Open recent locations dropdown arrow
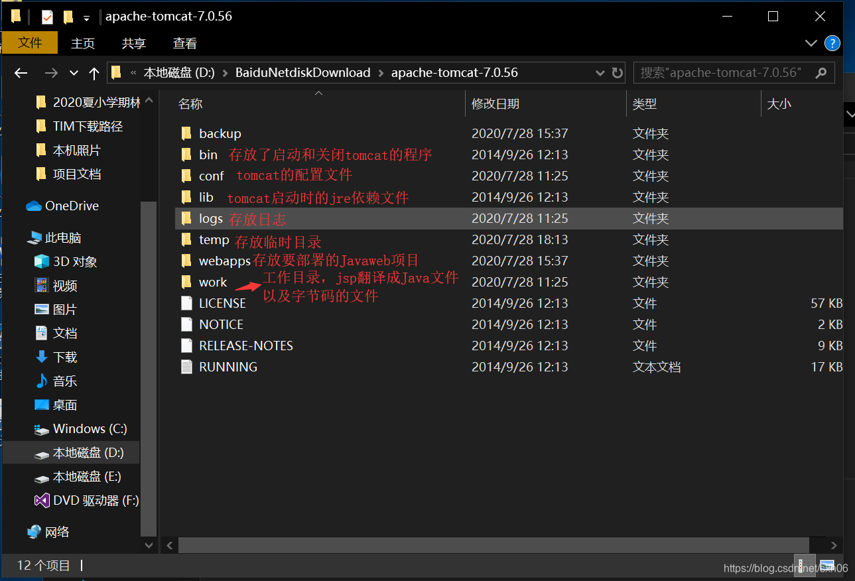This screenshot has width=855, height=581. (x=74, y=73)
